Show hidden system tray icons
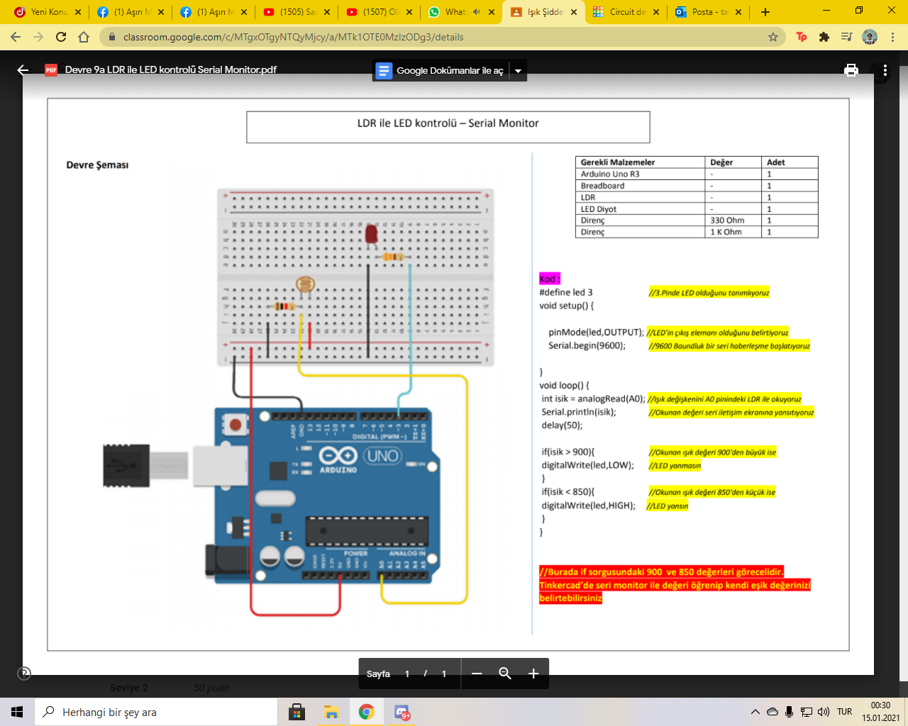The width and height of the screenshot is (908, 726). [x=755, y=712]
